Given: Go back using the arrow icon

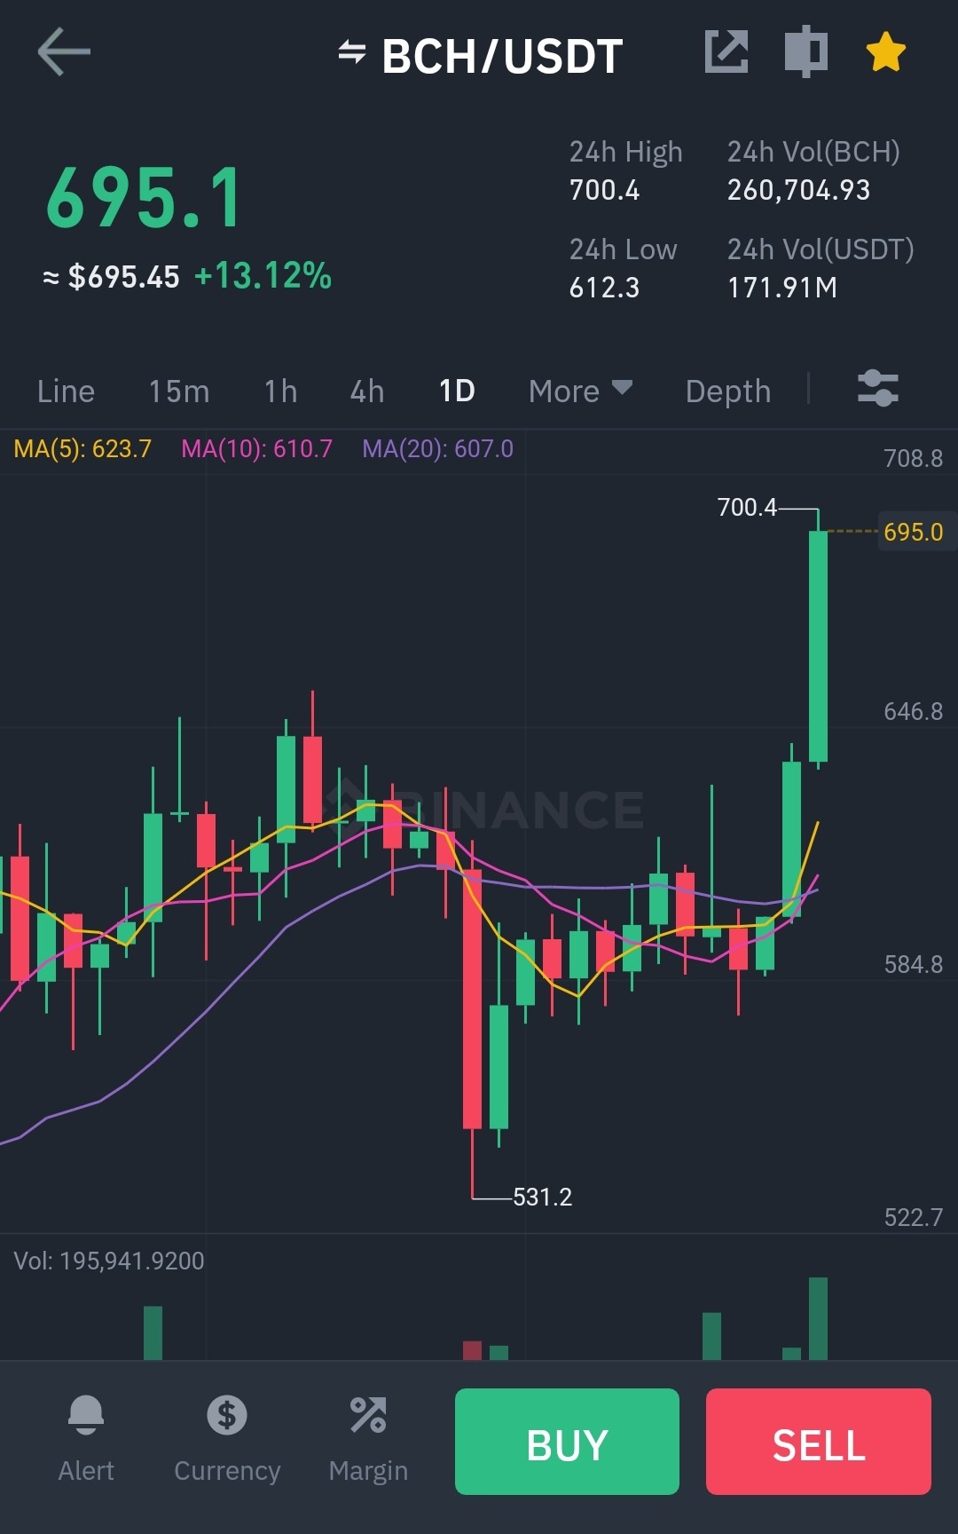Looking at the screenshot, I should tap(64, 51).
